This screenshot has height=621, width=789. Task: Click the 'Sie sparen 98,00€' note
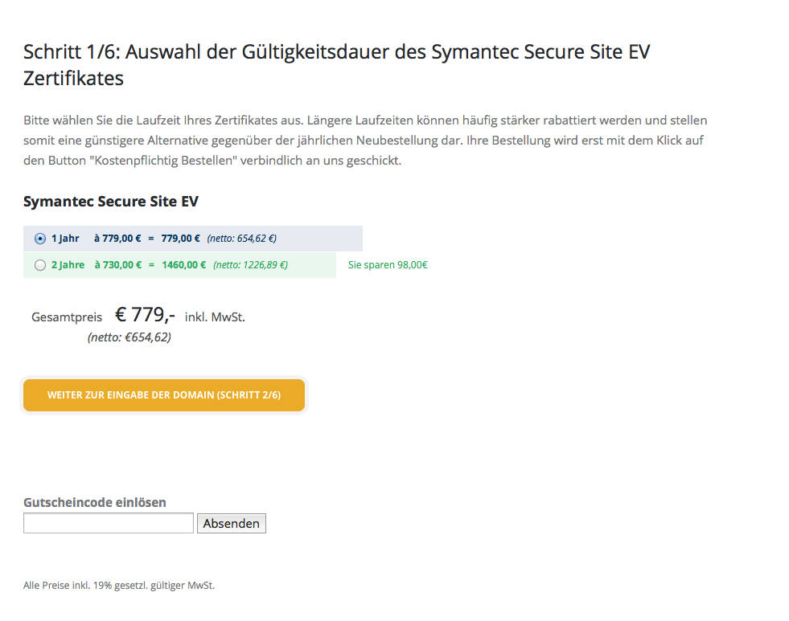click(388, 265)
